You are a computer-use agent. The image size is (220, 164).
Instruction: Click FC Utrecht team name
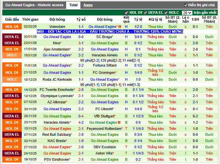(x=105, y=109)
